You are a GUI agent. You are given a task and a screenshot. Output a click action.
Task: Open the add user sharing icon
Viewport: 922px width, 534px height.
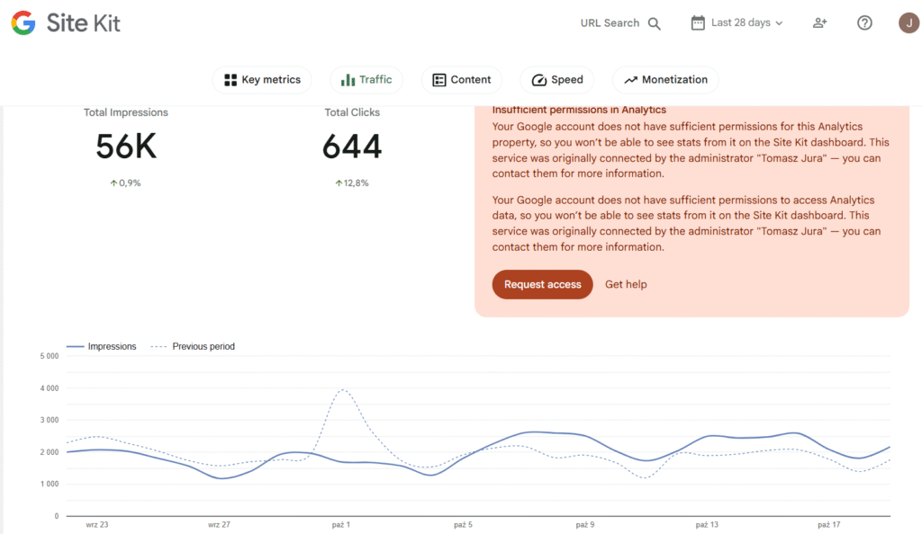(x=819, y=23)
